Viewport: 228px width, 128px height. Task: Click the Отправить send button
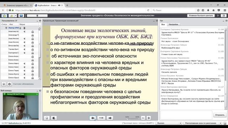220,115
